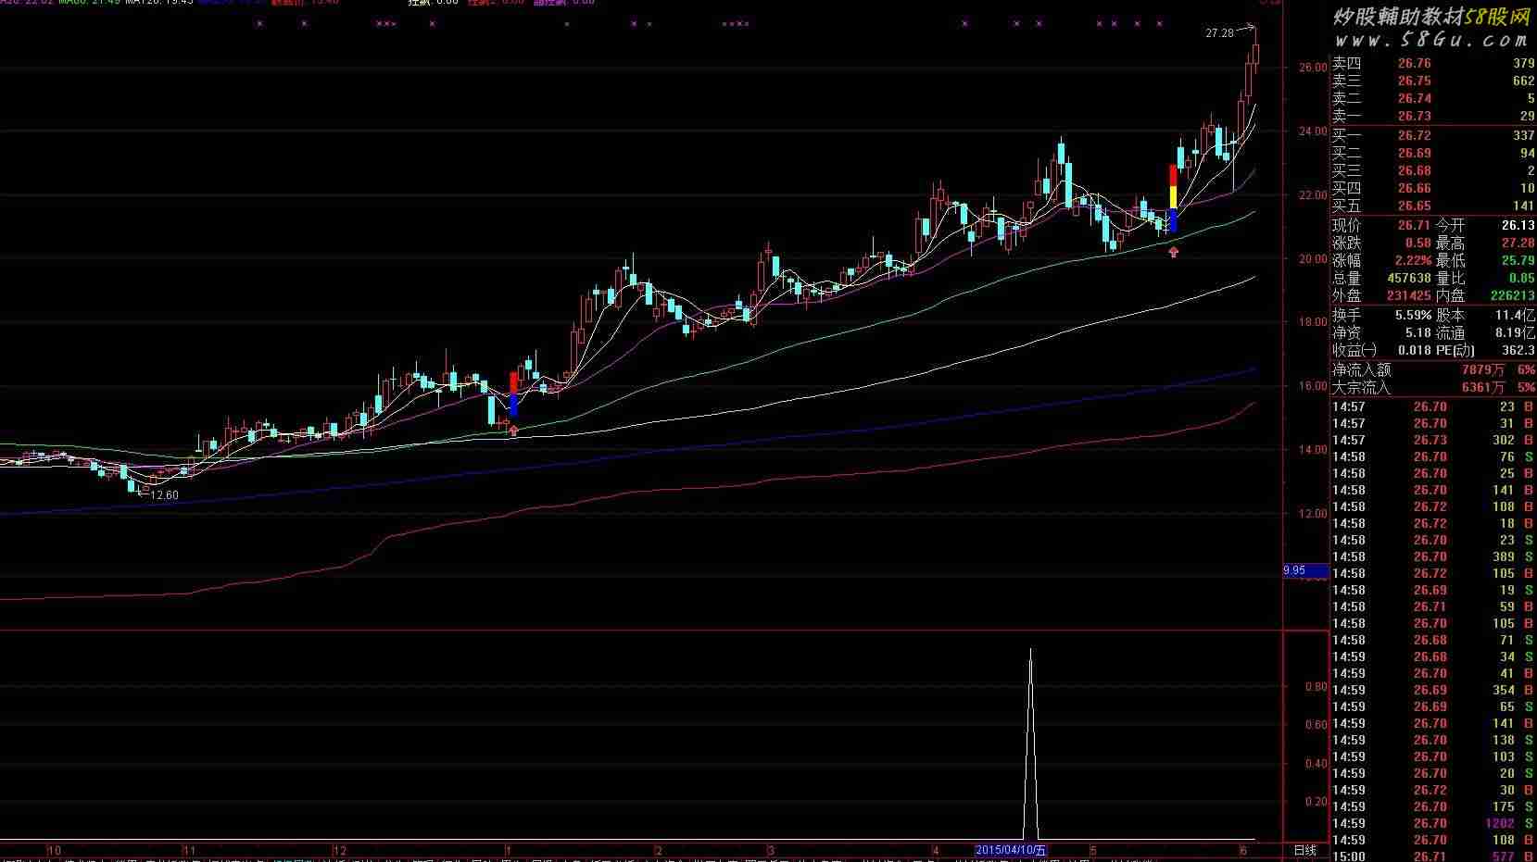Click the white spike peak in the indicator panel
The height and width of the screenshot is (862, 1537).
(1030, 652)
